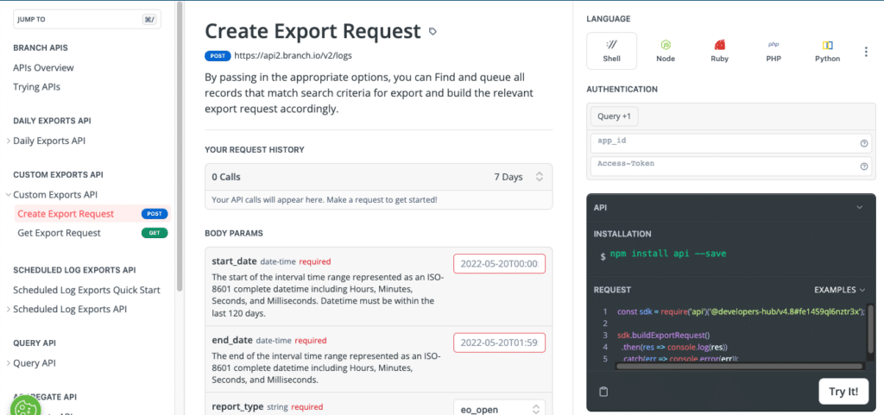Select the Ruby language icon

(x=719, y=51)
